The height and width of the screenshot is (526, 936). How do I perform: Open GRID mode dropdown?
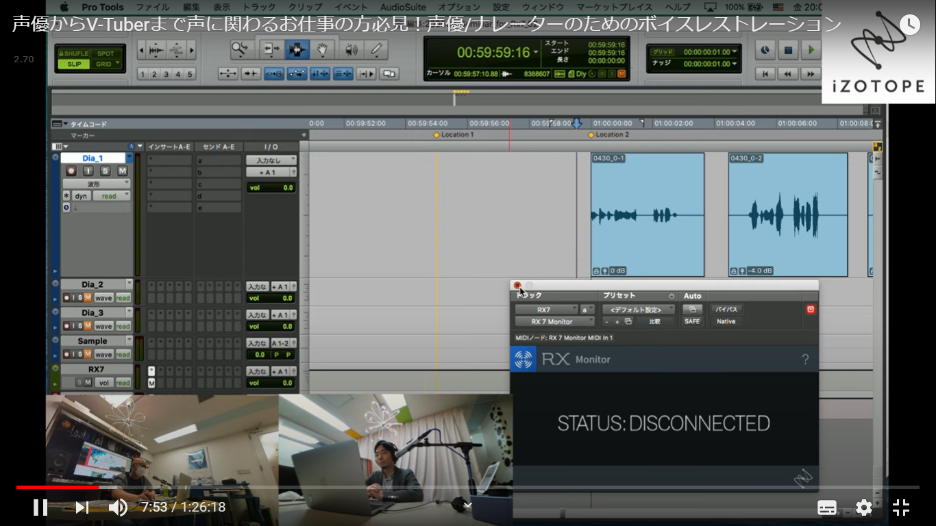click(x=107, y=64)
